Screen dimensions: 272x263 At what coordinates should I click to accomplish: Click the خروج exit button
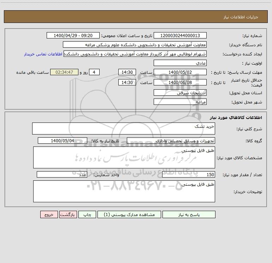[x=49, y=214]
